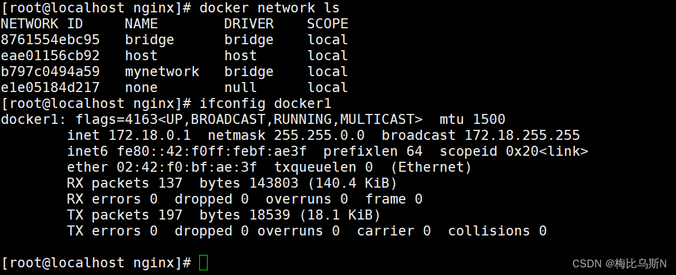Image resolution: width=676 pixels, height=275 pixels.
Task: Click the DRIVER column header
Action: click(x=249, y=24)
